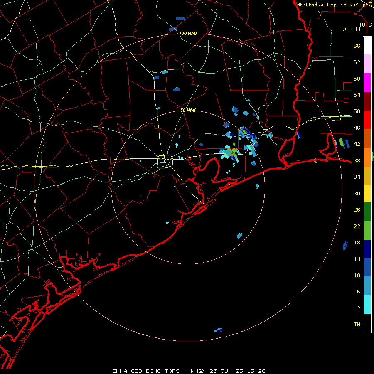Click the '2' legend value
374x374 pixels.
tap(359, 308)
